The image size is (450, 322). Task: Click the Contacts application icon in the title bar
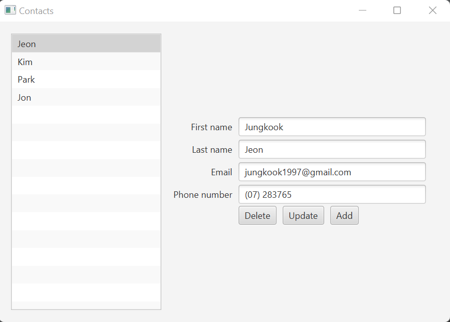point(10,10)
